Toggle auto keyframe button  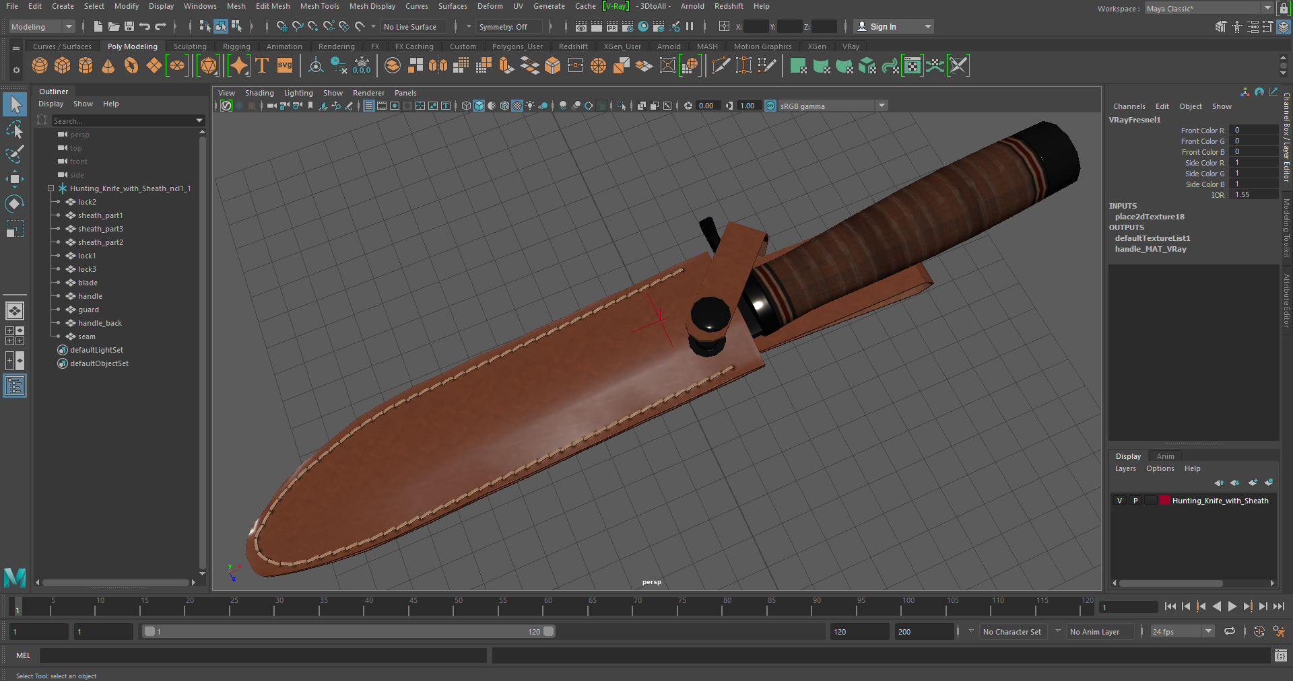tap(1259, 631)
